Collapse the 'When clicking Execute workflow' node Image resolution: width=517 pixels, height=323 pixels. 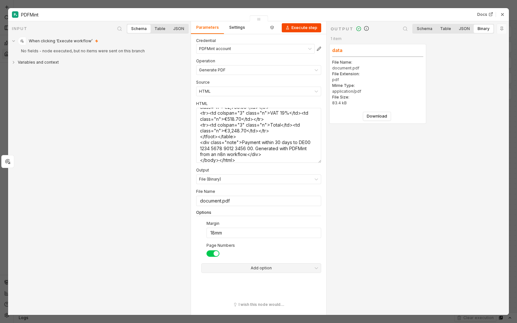pyautogui.click(x=14, y=41)
